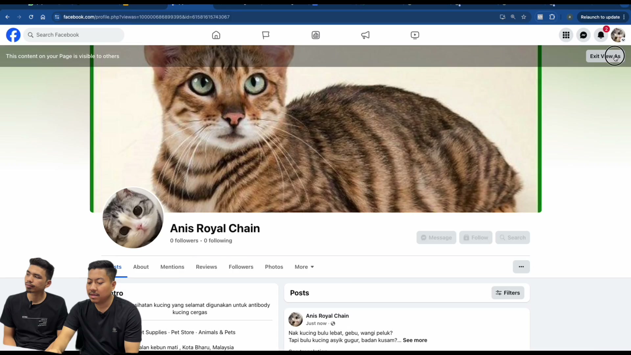This screenshot has width=631, height=355.
Task: Open browser extensions puzzle icon
Action: pyautogui.click(x=552, y=17)
